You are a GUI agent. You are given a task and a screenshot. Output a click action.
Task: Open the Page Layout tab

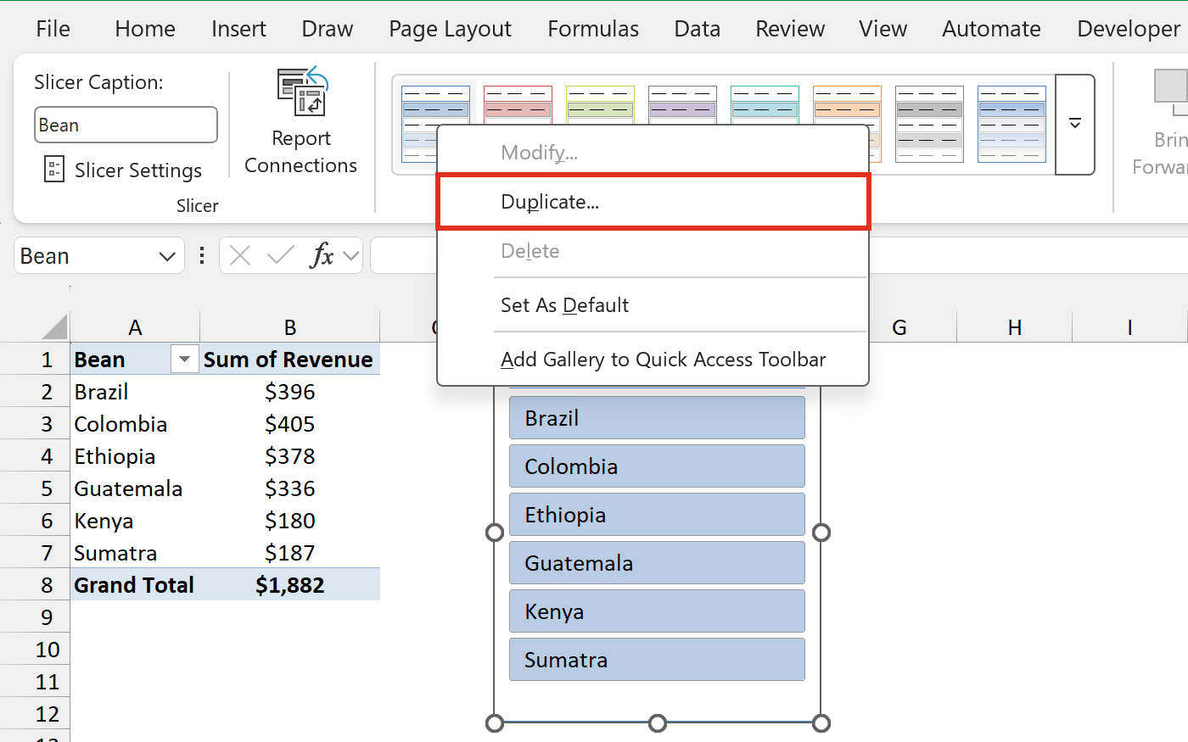coord(450,29)
